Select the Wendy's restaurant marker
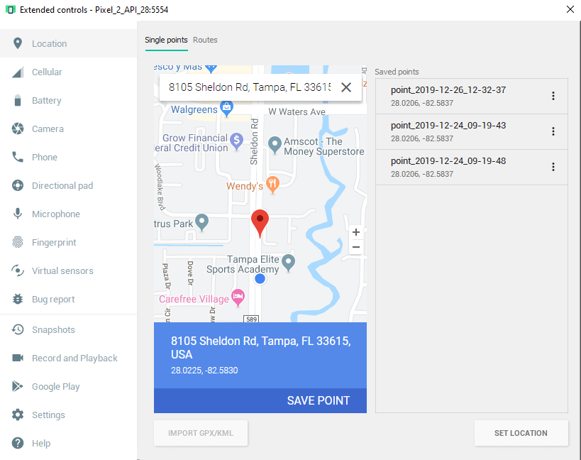This screenshot has height=460, width=581. pyautogui.click(x=272, y=185)
